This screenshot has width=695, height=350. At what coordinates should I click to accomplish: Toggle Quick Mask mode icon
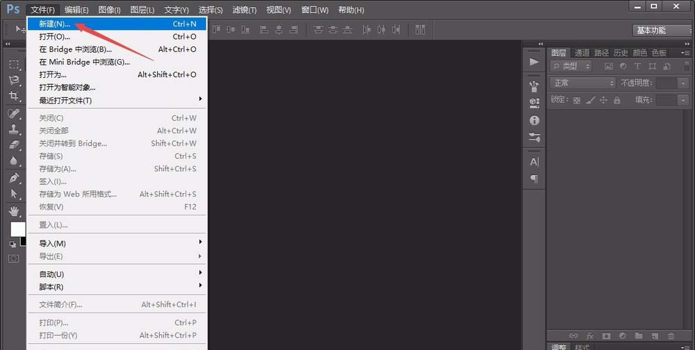14,258
